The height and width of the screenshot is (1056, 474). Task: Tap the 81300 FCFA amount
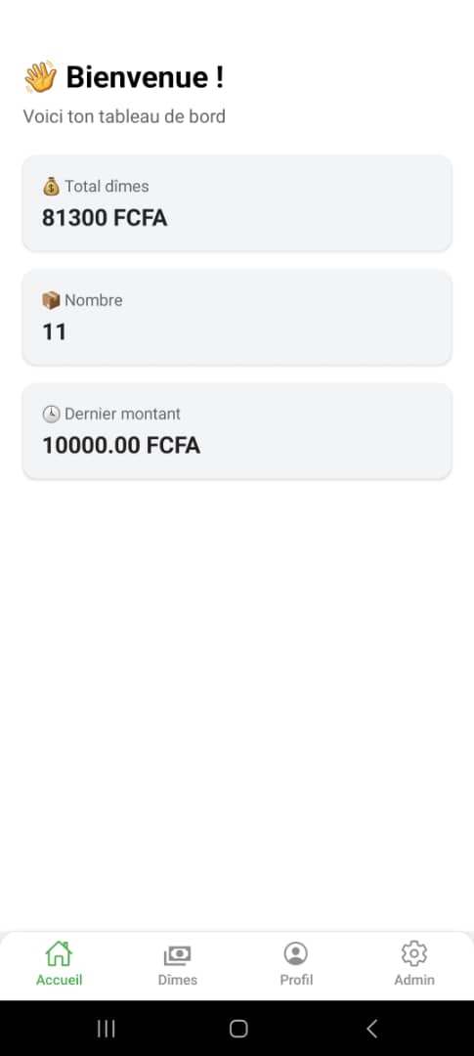click(x=105, y=218)
